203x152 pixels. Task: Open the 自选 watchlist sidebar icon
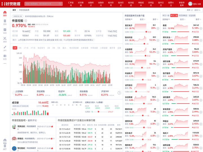(5, 31)
